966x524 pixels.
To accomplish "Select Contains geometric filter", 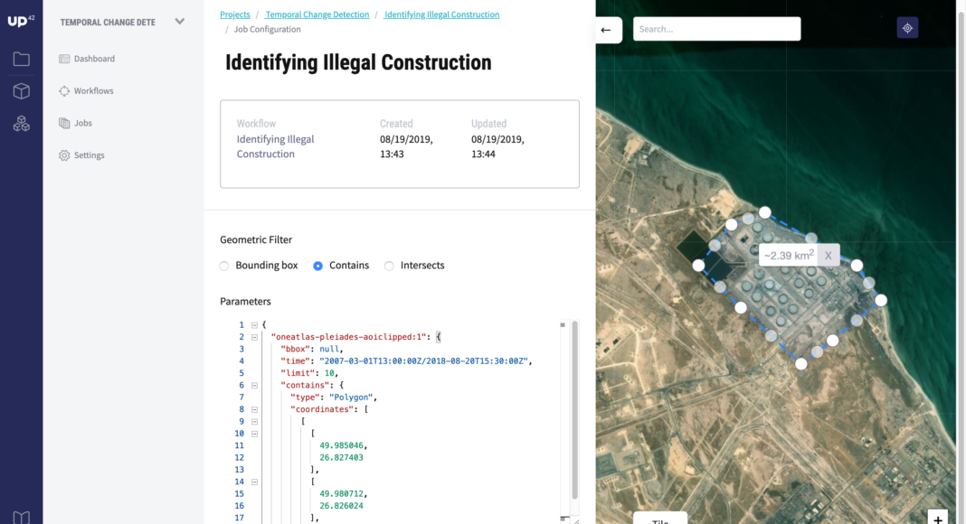I will point(317,266).
